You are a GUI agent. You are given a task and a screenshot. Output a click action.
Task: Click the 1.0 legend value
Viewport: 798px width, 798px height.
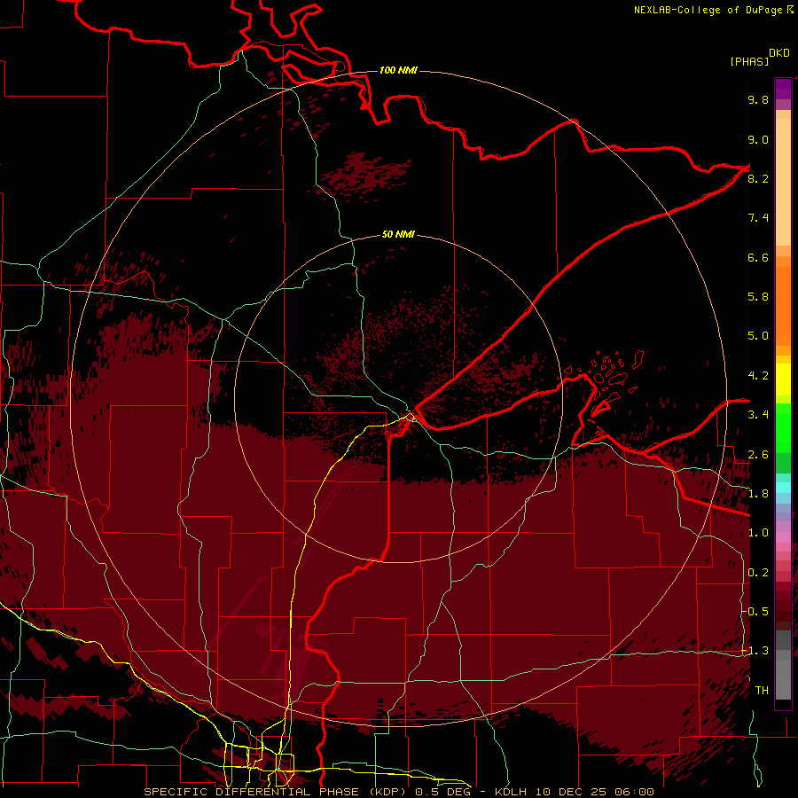point(758,533)
